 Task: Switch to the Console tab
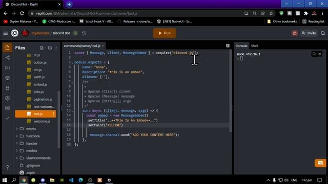(x=241, y=45)
